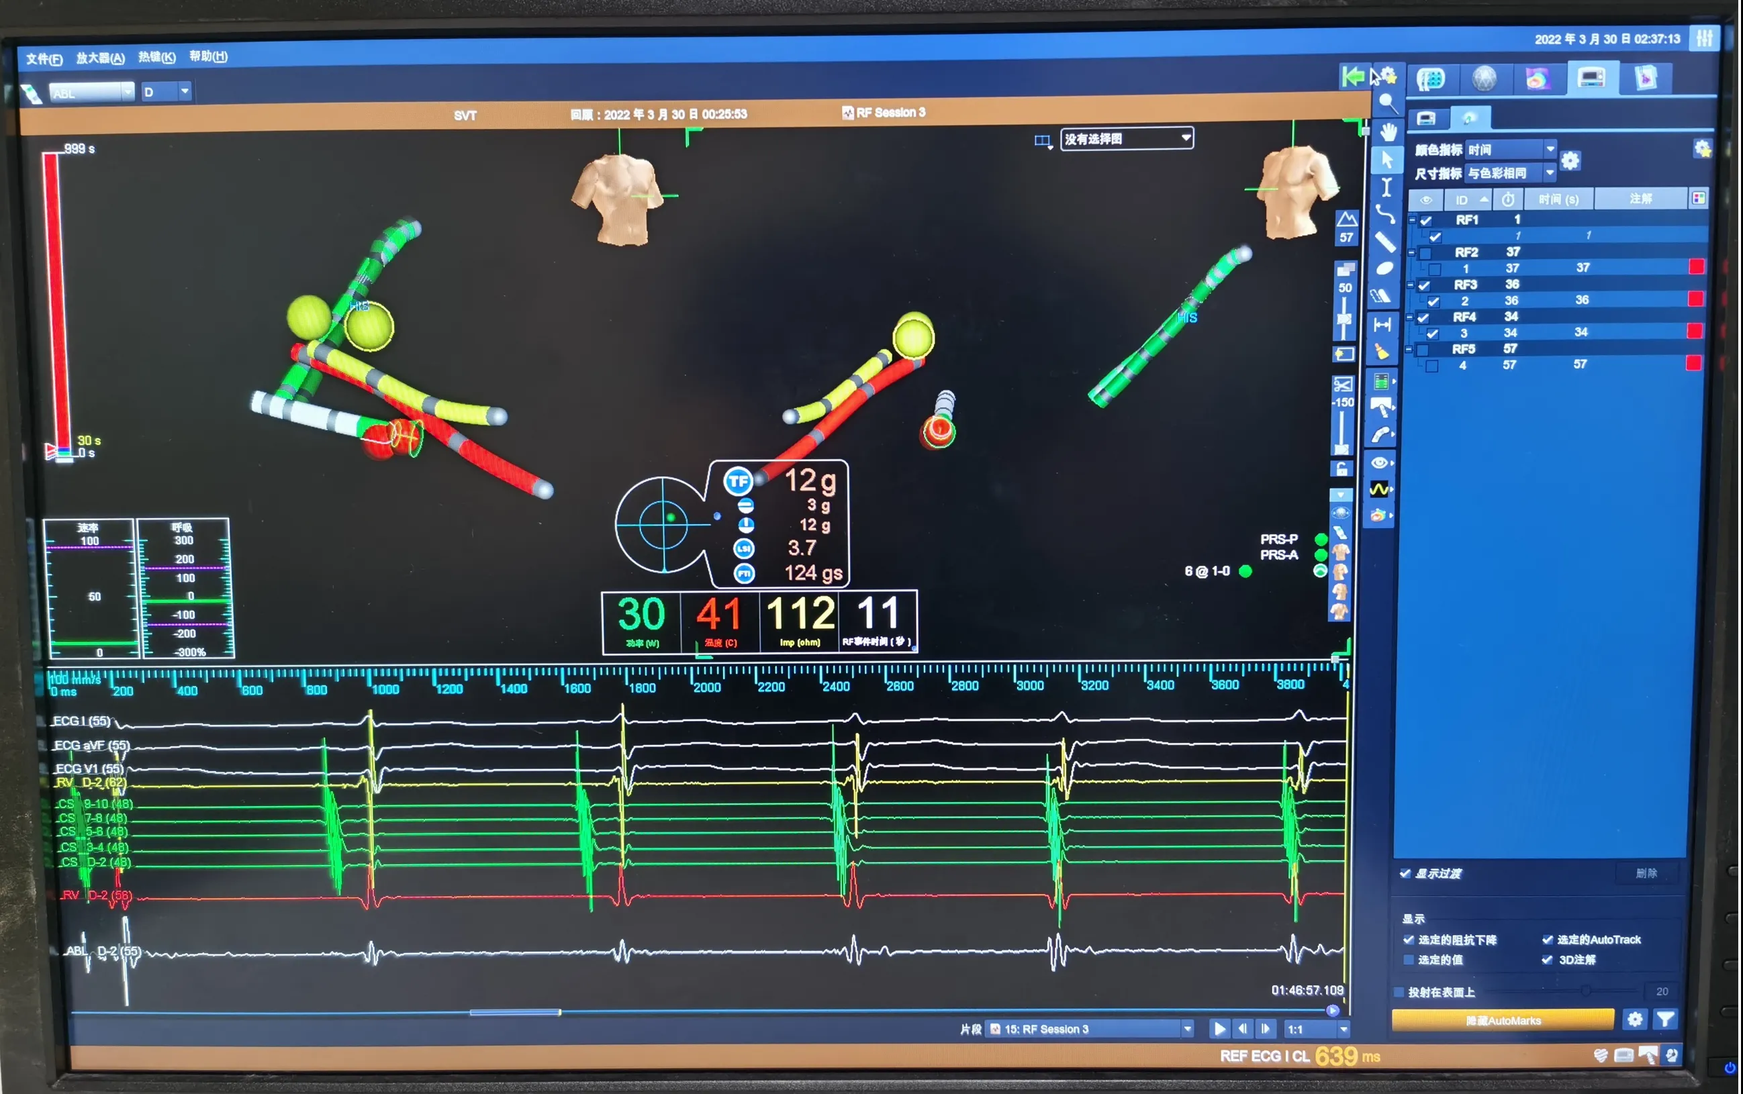
Task: Open the 颜色指标 时间 dropdown
Action: [x=1511, y=149]
